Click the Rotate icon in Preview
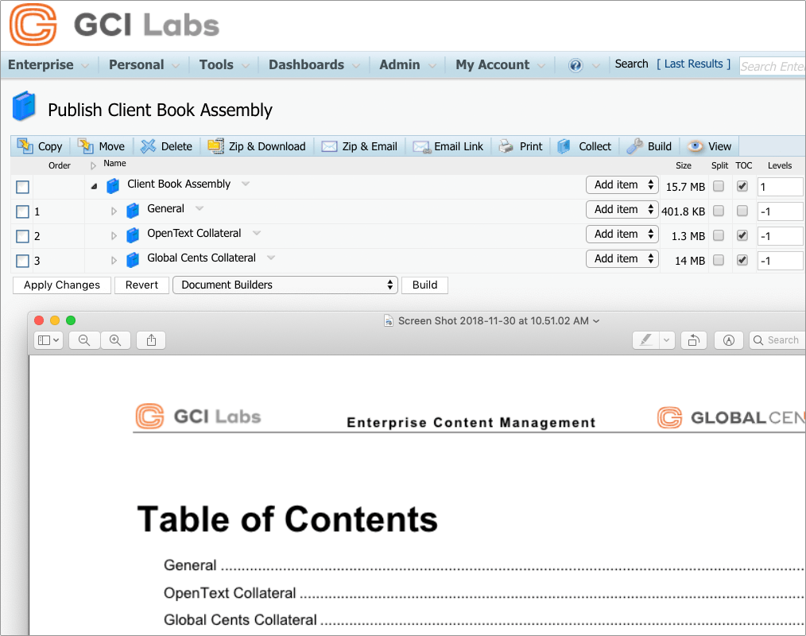This screenshot has height=636, width=806. [694, 339]
